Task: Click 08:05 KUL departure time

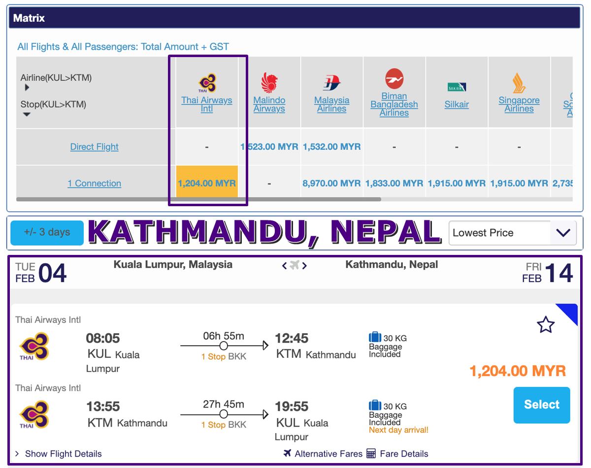Action: (103, 339)
